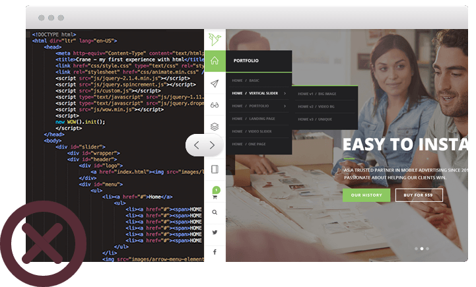Select the third slider pagination dot

[x=427, y=249]
